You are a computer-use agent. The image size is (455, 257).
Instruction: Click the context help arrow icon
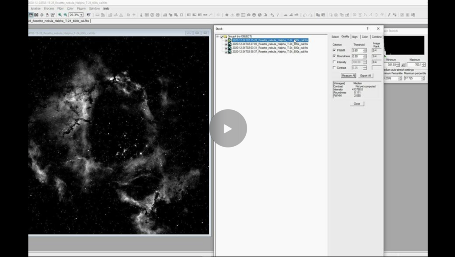(x=88, y=15)
